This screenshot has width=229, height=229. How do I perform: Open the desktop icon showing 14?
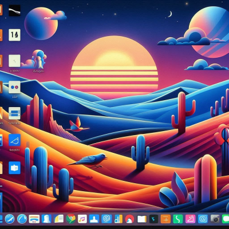click(x=14, y=35)
